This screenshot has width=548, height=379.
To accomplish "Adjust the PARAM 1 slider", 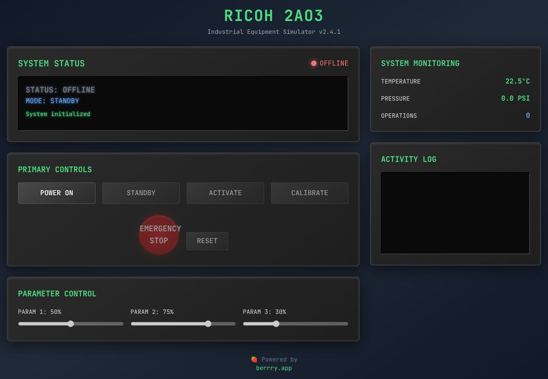I will tap(70, 324).
